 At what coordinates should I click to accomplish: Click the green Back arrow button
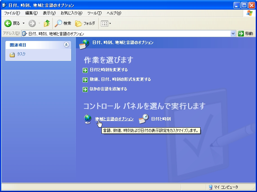[x=8, y=23]
